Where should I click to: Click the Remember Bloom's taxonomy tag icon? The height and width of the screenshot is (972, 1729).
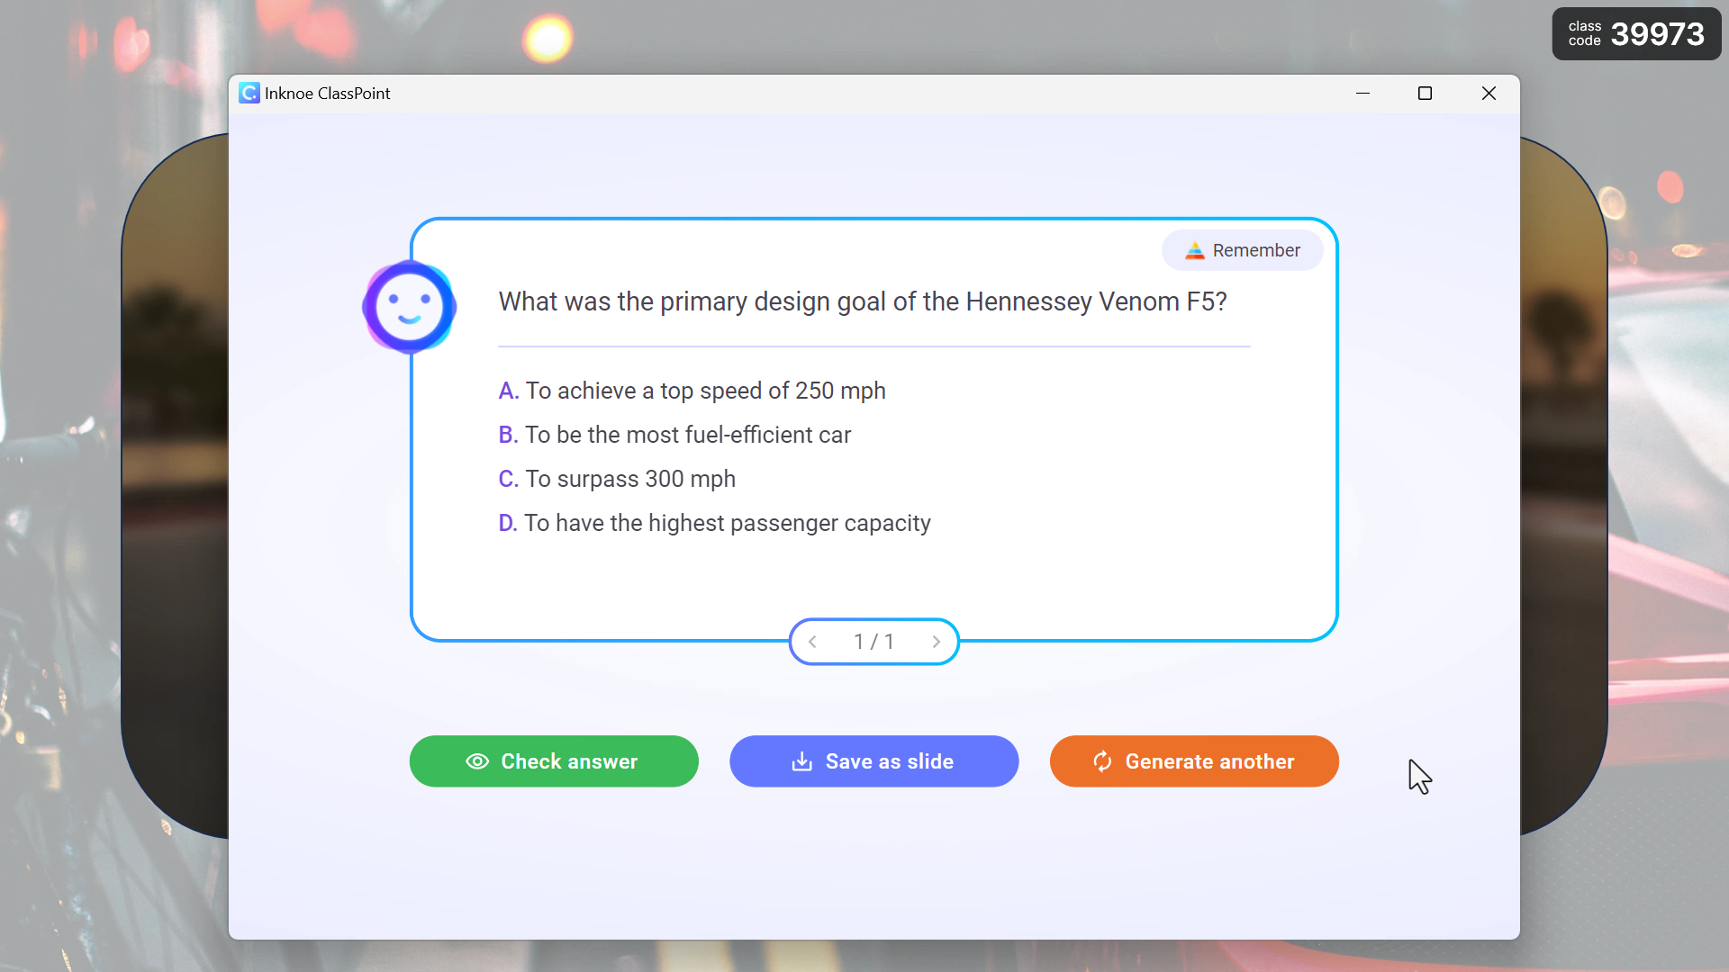click(x=1195, y=249)
